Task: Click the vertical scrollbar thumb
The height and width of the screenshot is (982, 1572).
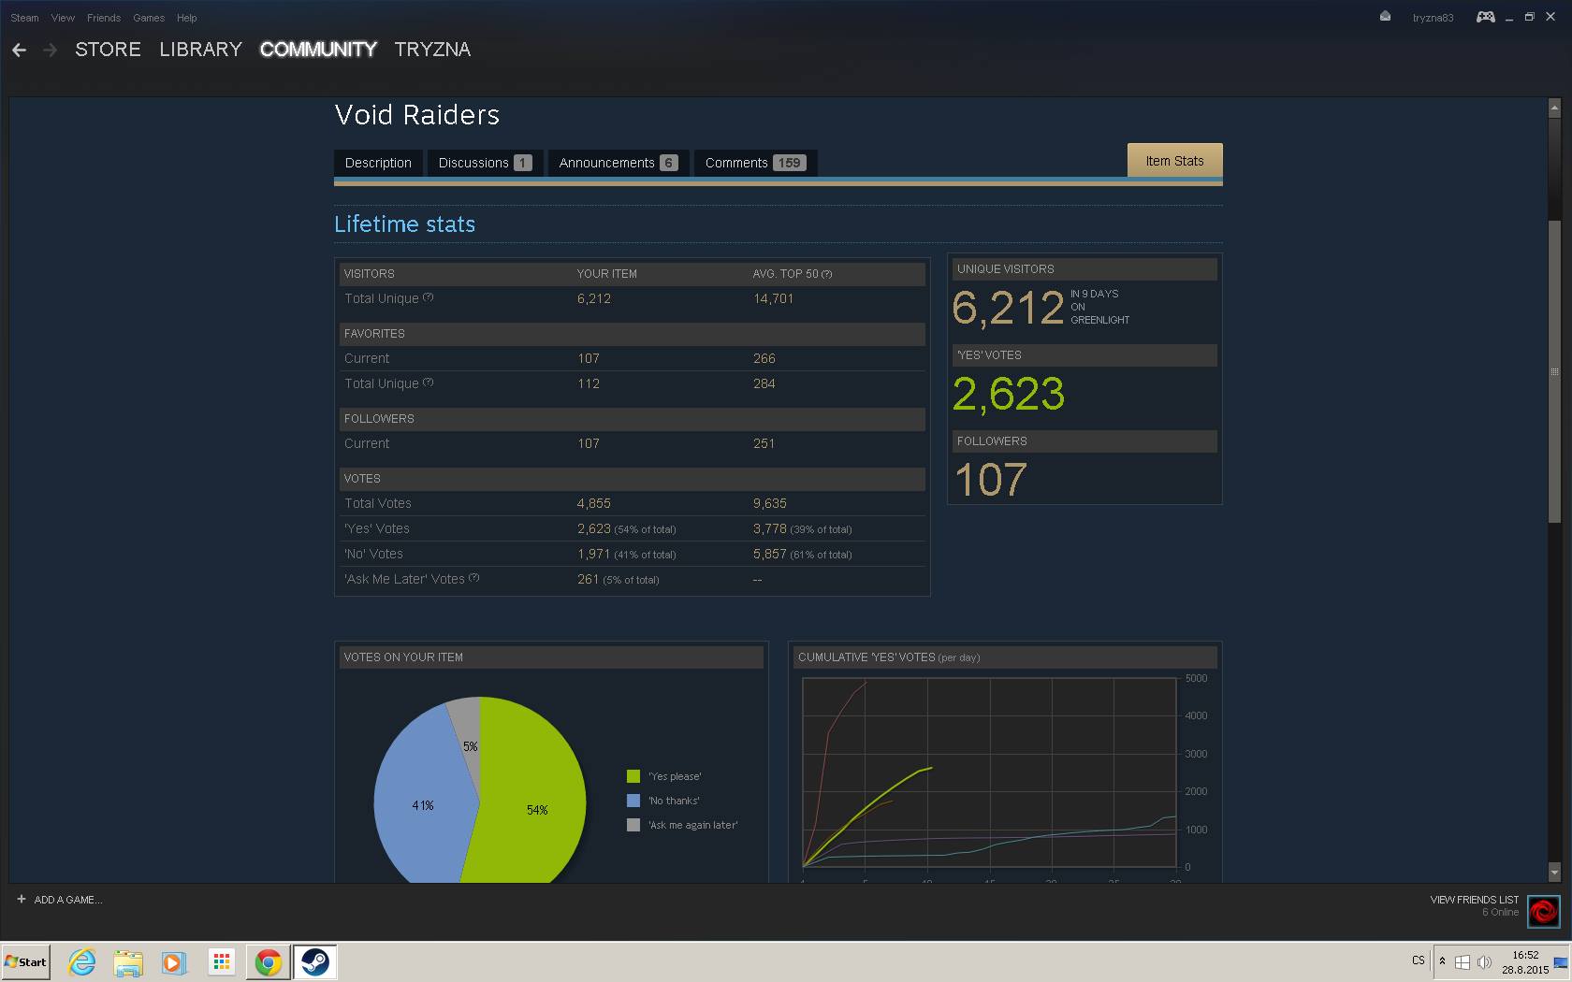Action: point(1554,371)
